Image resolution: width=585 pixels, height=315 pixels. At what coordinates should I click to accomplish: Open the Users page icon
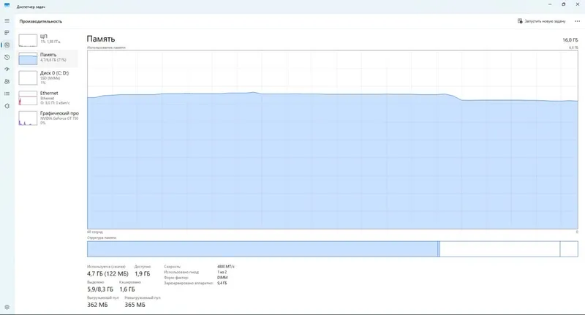coord(7,82)
